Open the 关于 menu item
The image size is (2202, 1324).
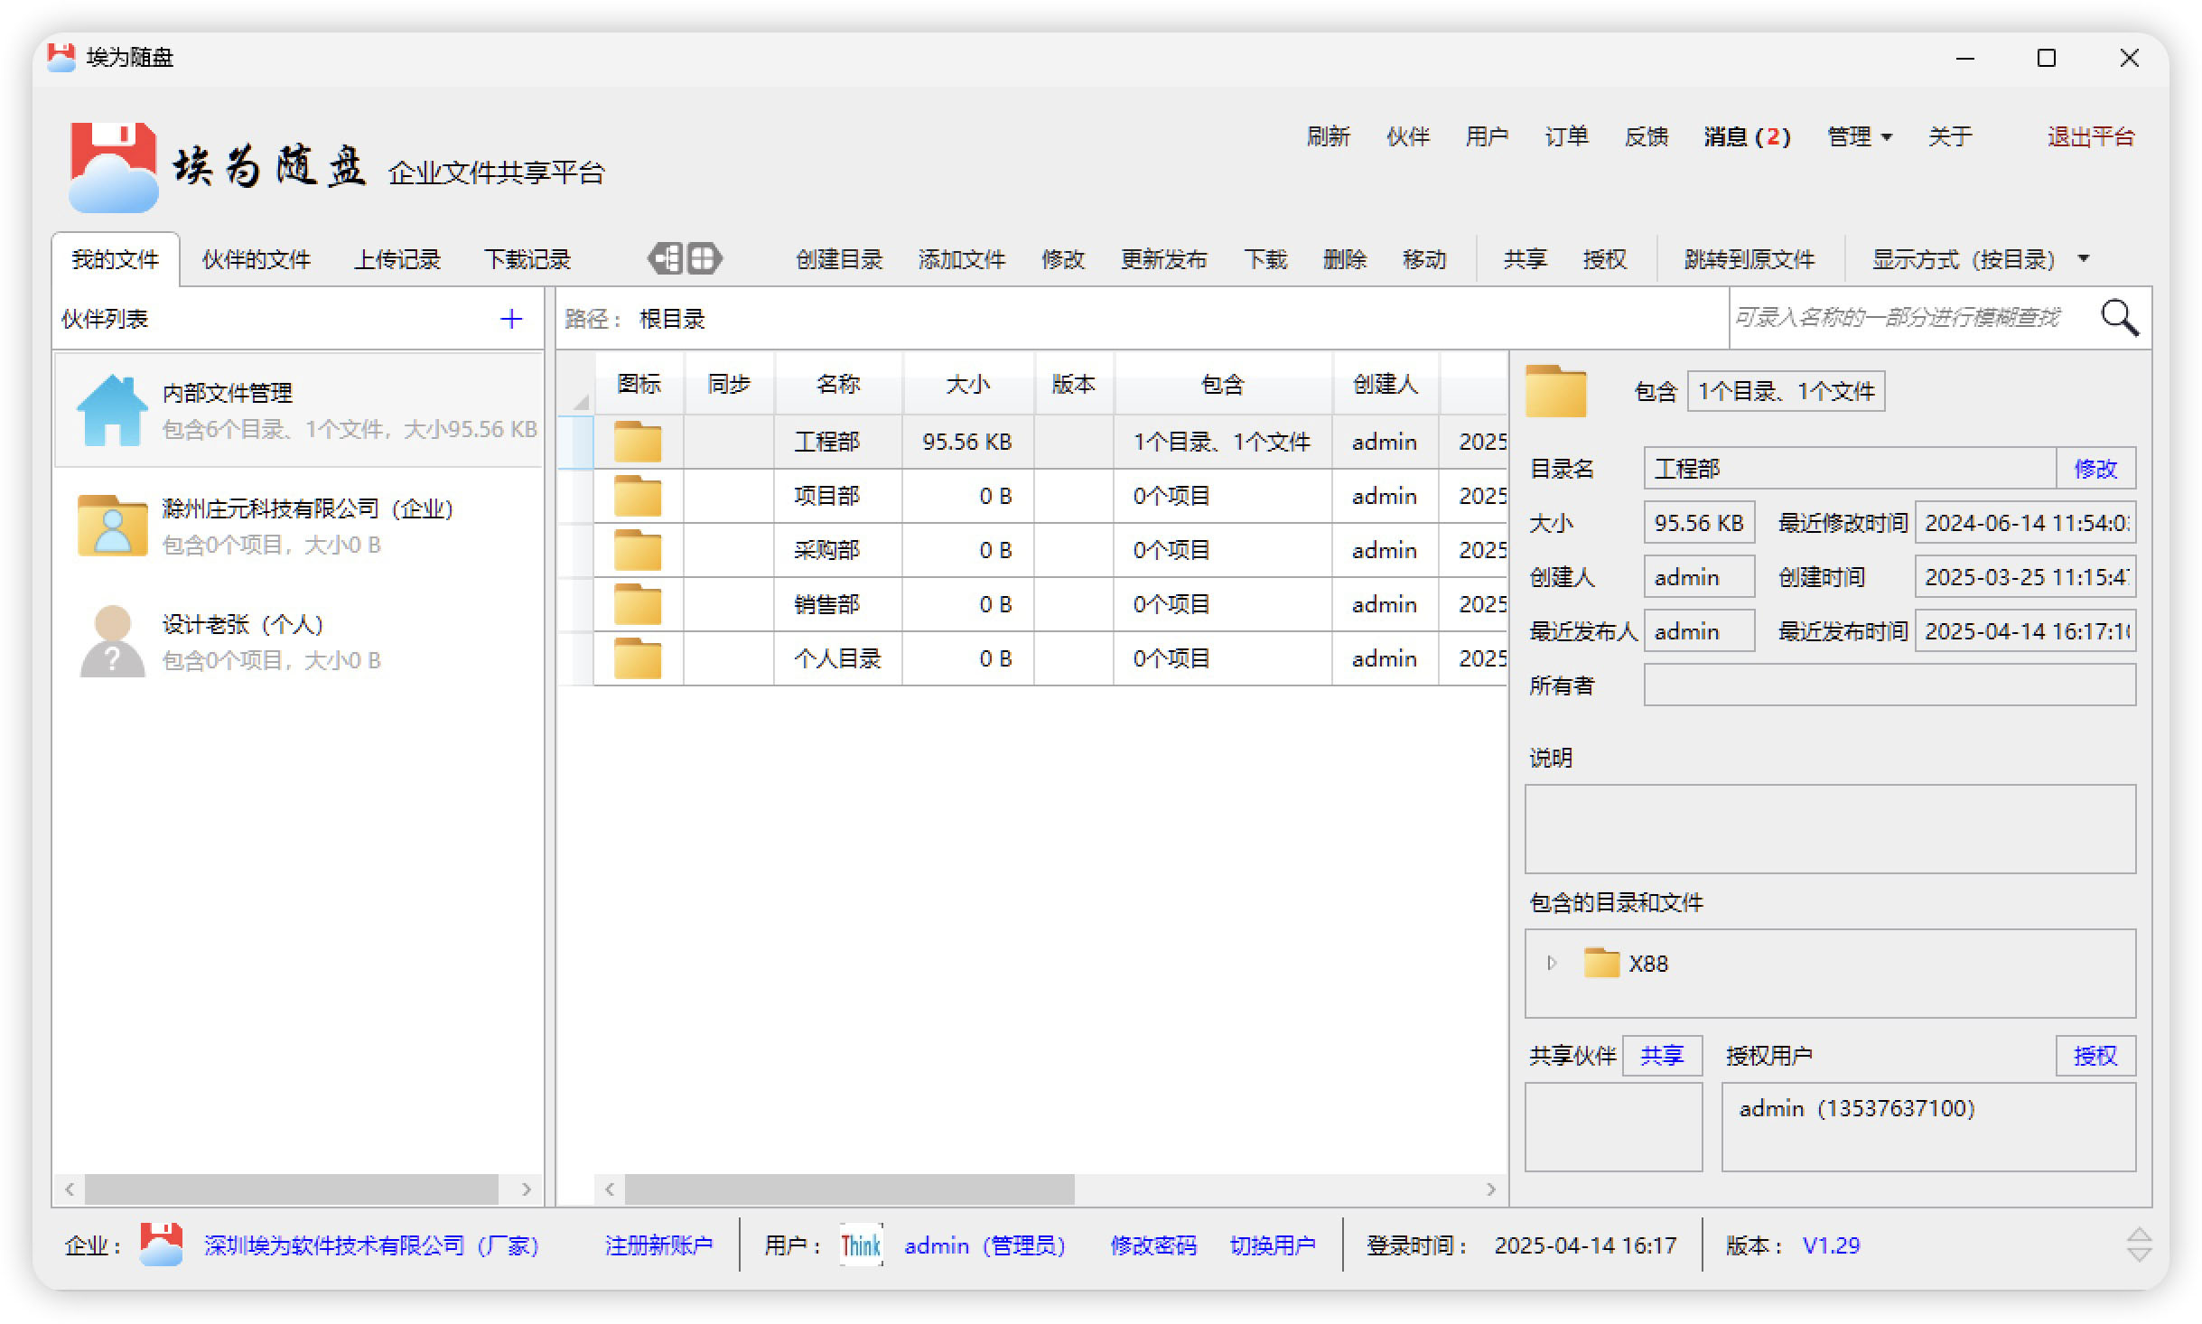[x=1950, y=137]
